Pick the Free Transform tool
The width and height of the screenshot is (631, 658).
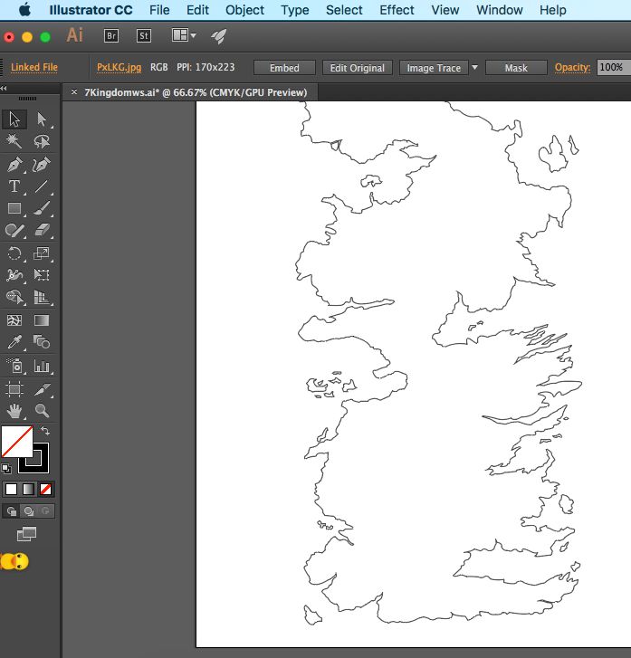pos(41,275)
